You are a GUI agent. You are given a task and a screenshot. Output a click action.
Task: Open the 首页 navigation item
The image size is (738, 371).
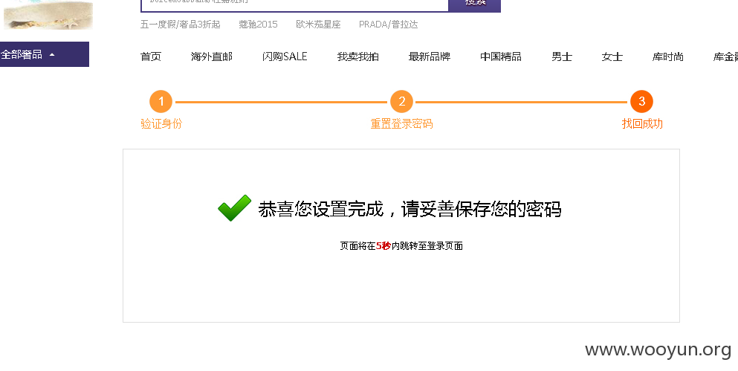151,57
